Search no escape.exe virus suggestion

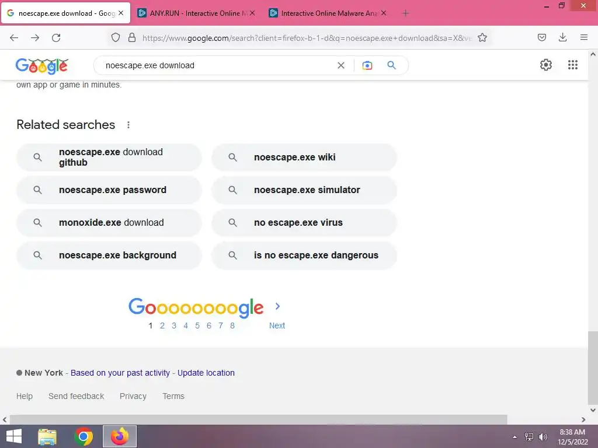(x=304, y=222)
